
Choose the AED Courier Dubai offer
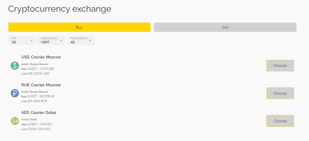click(x=280, y=121)
